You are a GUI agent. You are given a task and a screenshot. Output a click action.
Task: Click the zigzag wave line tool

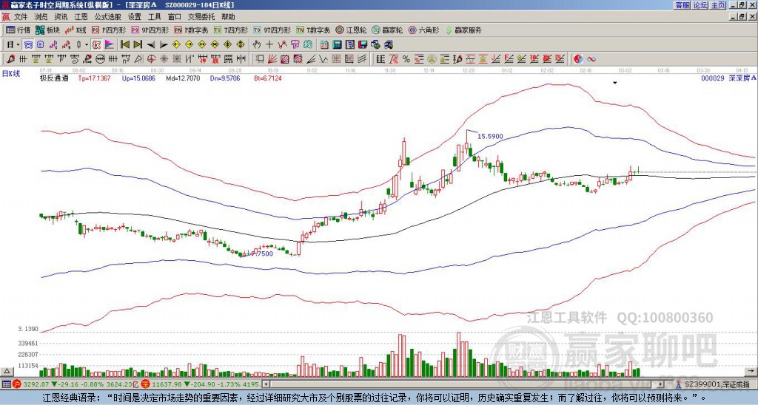click(x=323, y=59)
